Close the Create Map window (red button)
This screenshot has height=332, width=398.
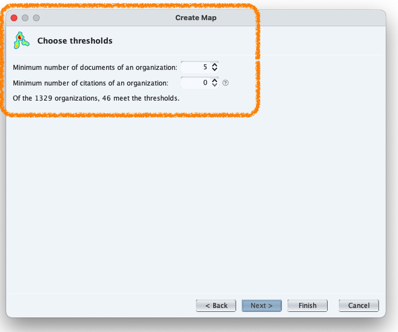point(15,18)
